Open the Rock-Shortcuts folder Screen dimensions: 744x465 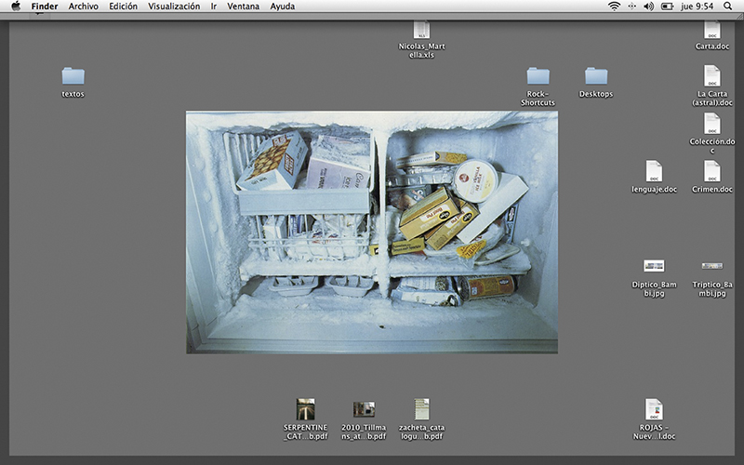(538, 75)
